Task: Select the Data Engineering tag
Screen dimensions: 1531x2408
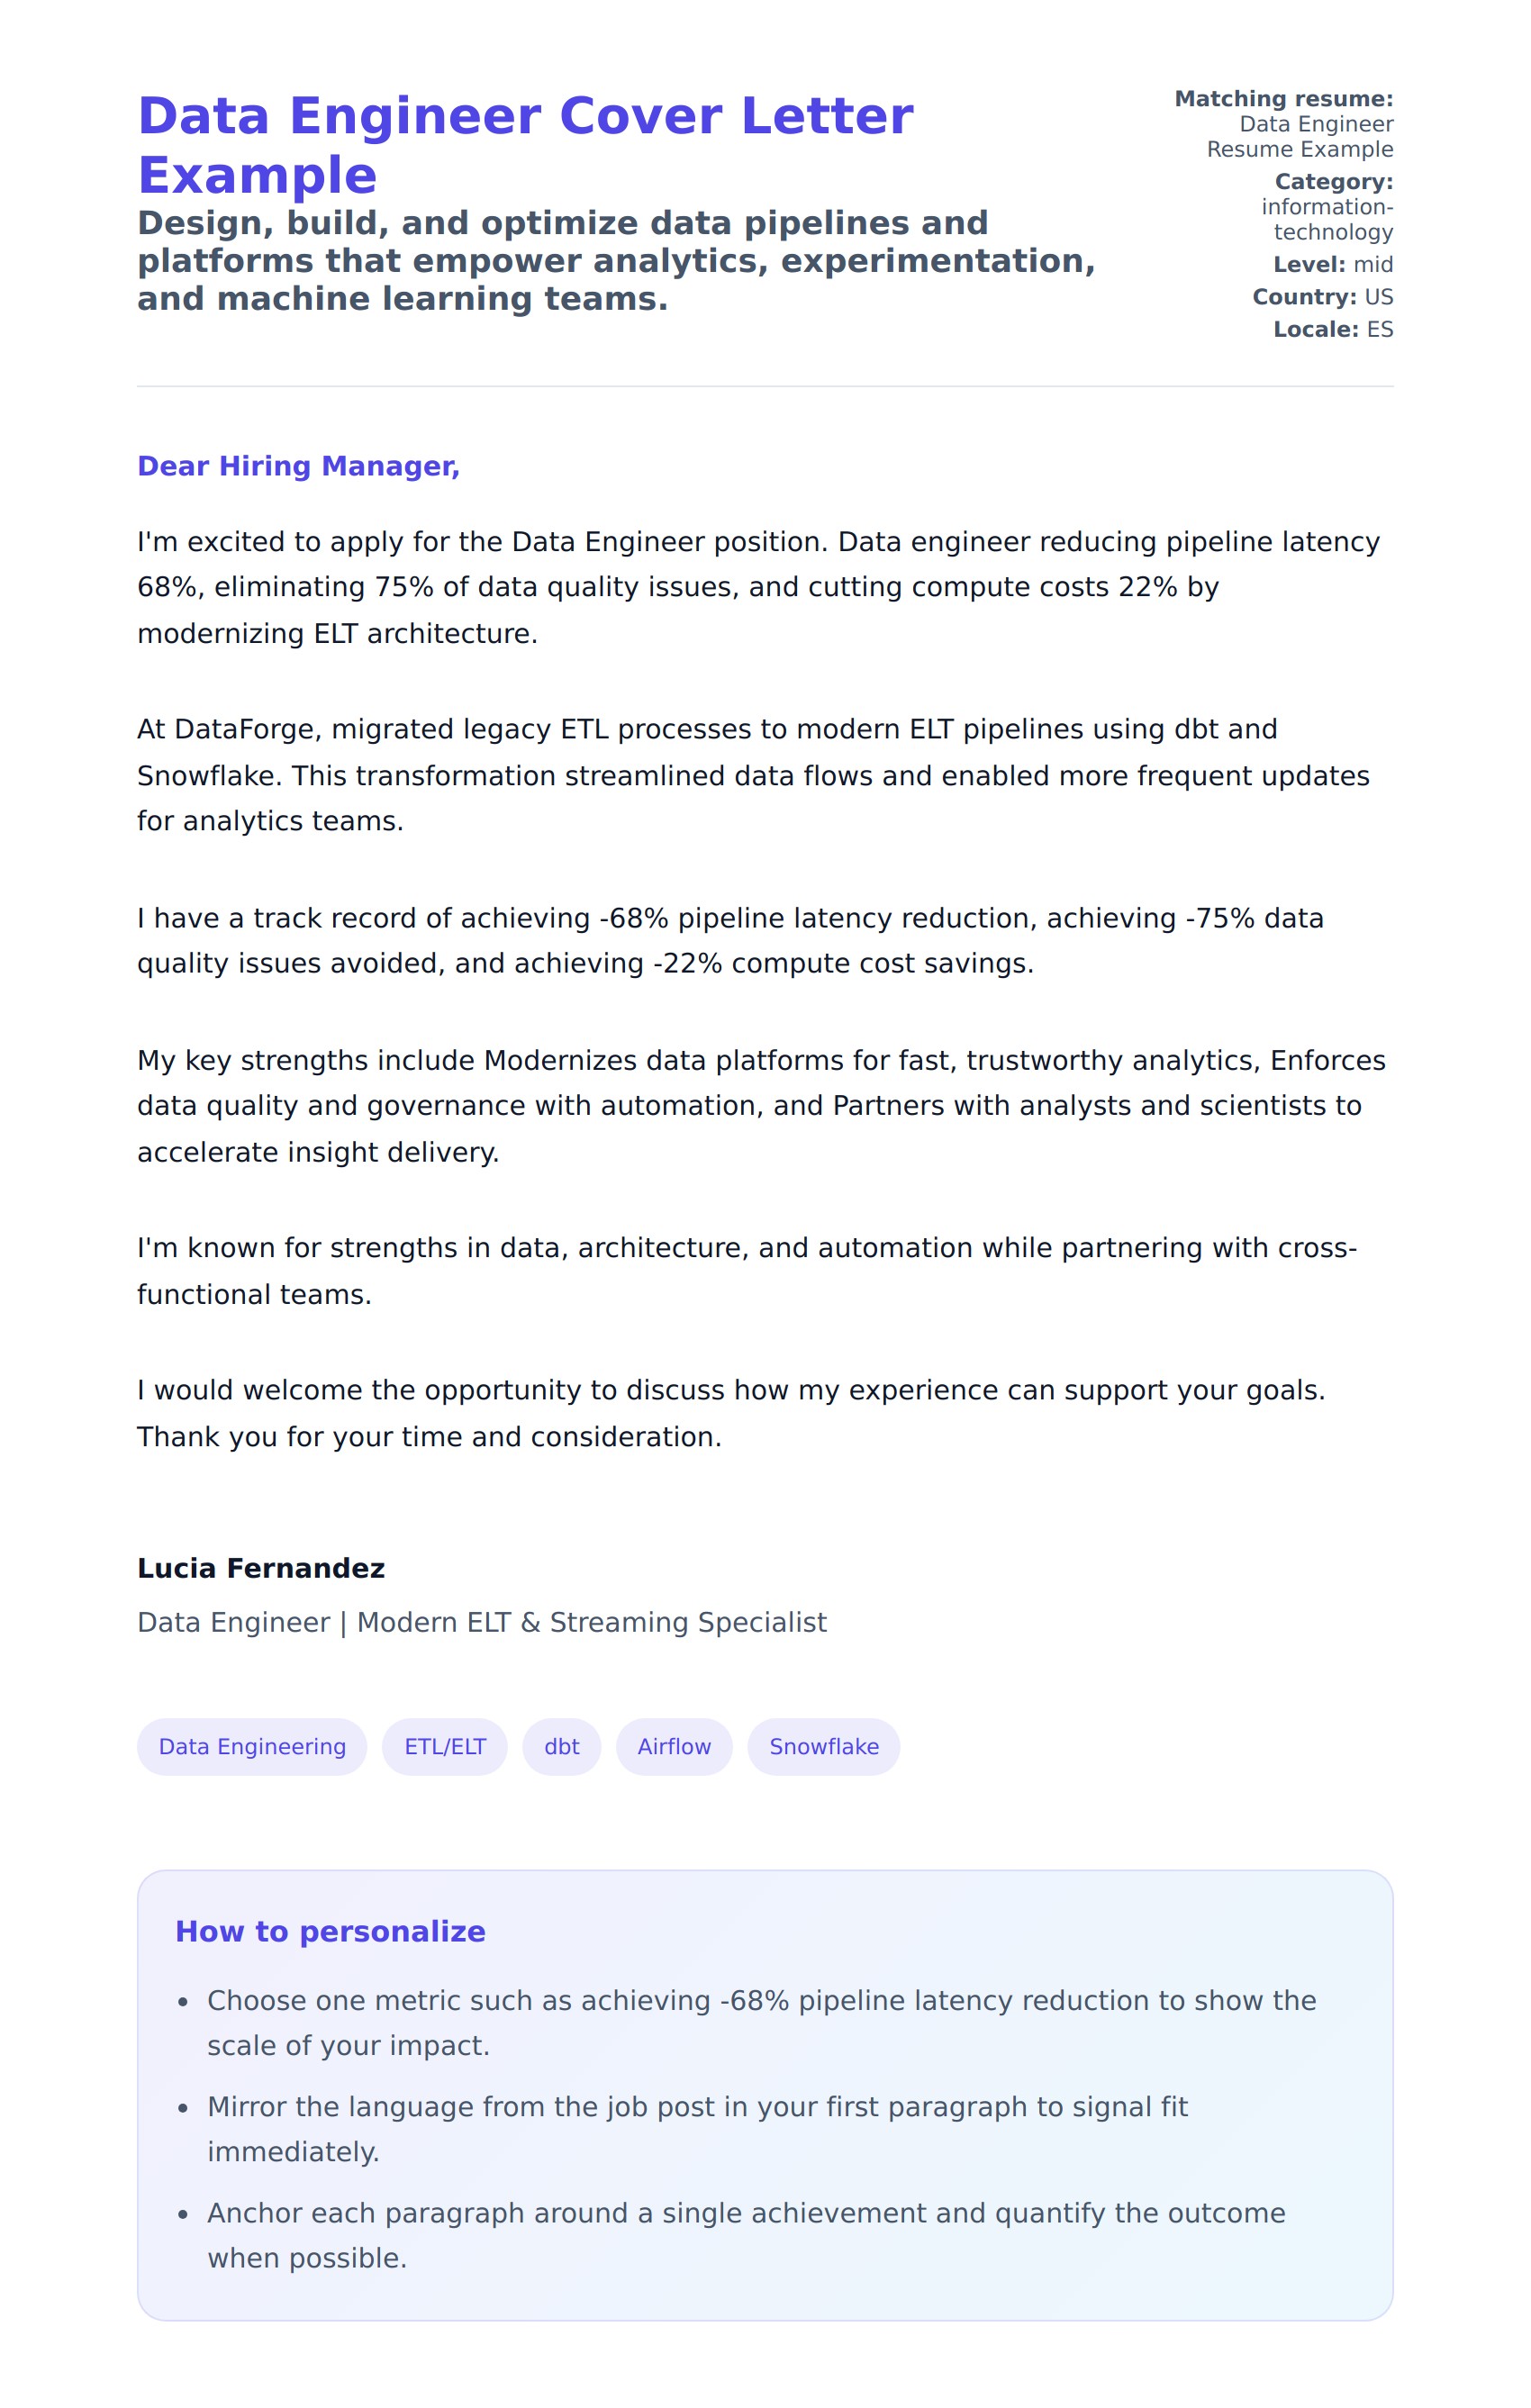Action: click(252, 1747)
